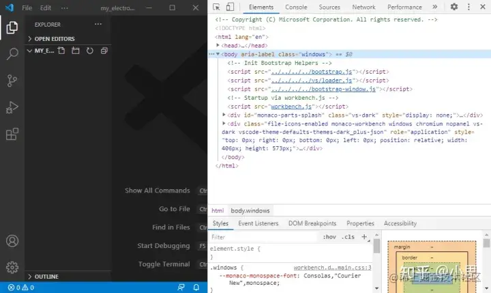
Task: Expand the monaco-workbench div node
Action: pyautogui.click(x=224, y=124)
